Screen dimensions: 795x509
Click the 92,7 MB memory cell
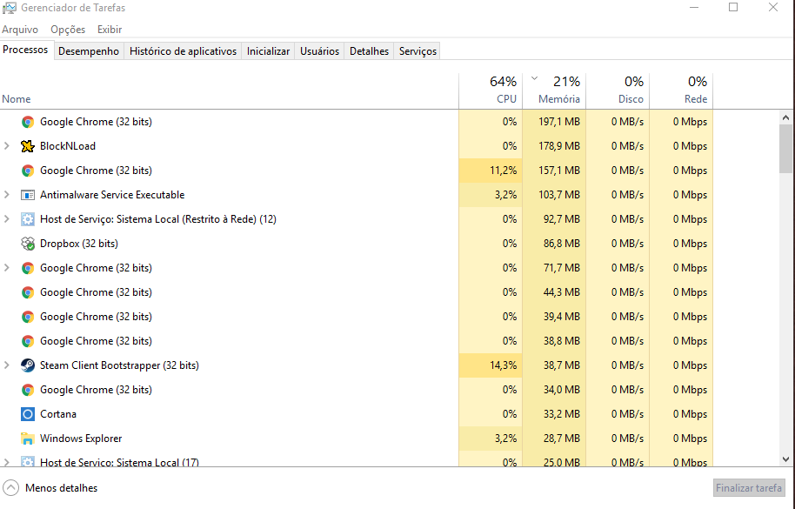coord(554,219)
